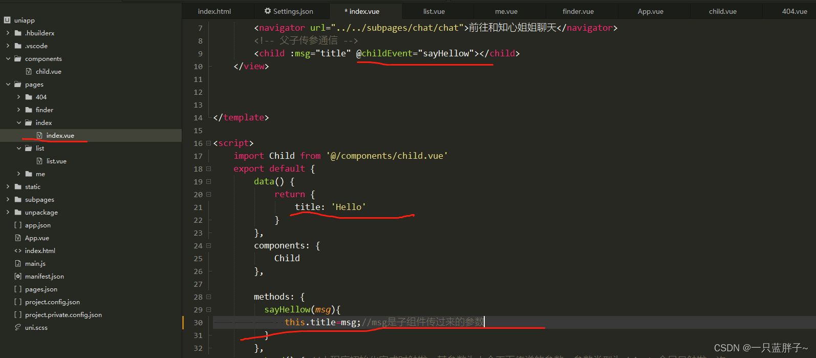Click the 404 folder icon
This screenshot has width=816, height=358.
click(x=29, y=97)
